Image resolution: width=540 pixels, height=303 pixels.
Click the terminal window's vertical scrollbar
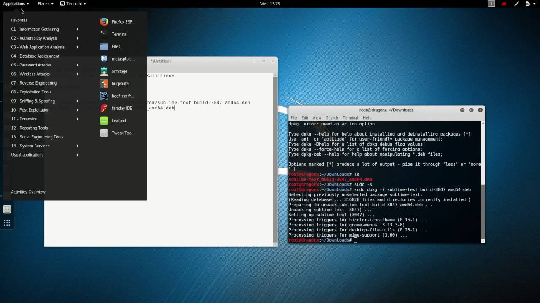tap(483, 182)
